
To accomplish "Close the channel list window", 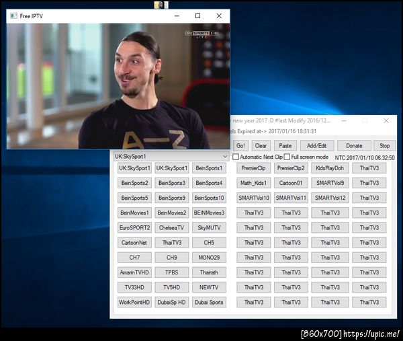I will click(x=386, y=120).
